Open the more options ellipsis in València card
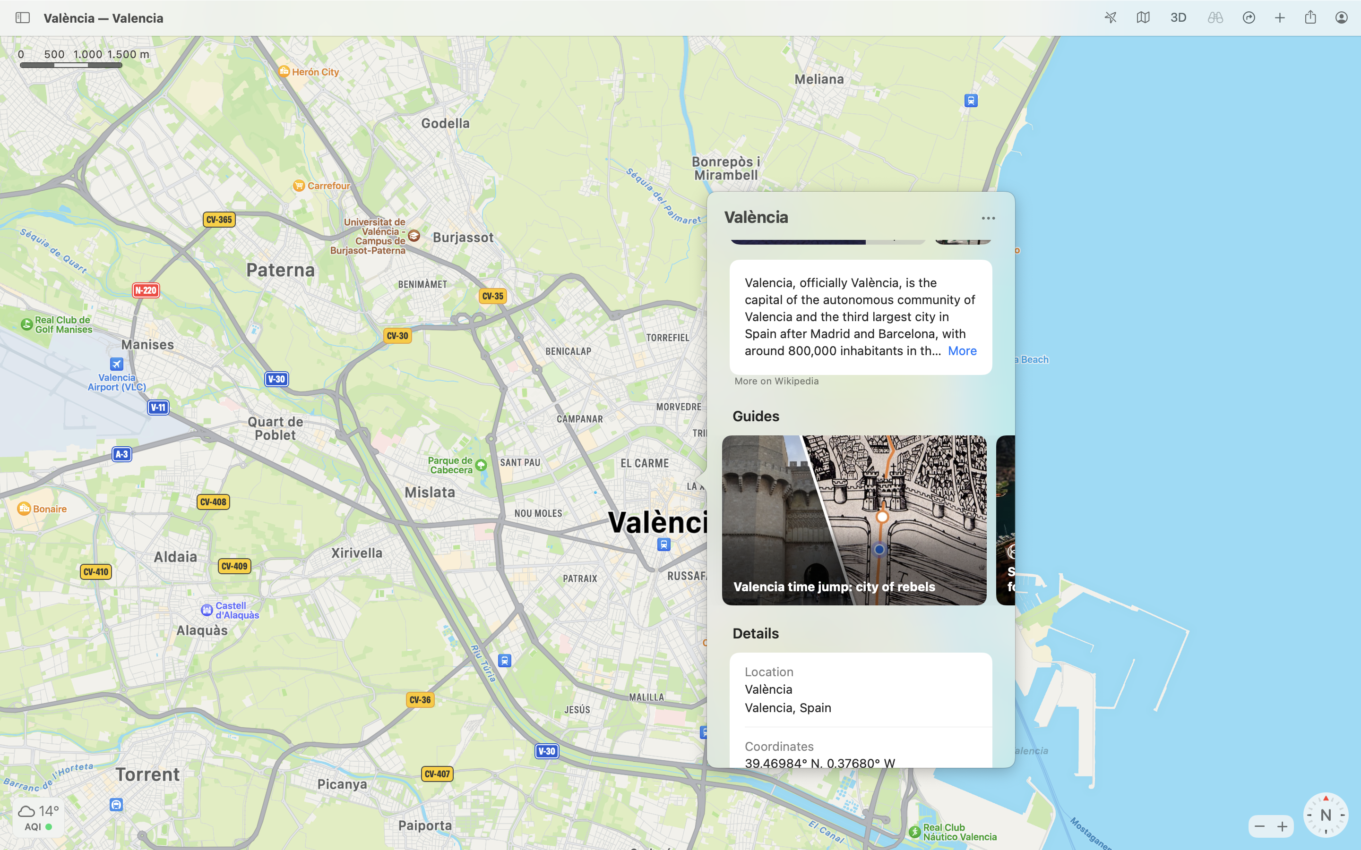The height and width of the screenshot is (850, 1361). tap(988, 218)
